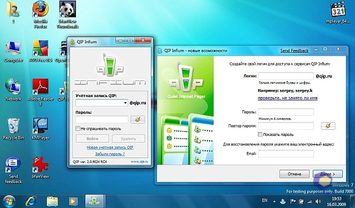Open the Computer desktop icon

(x=13, y=52)
